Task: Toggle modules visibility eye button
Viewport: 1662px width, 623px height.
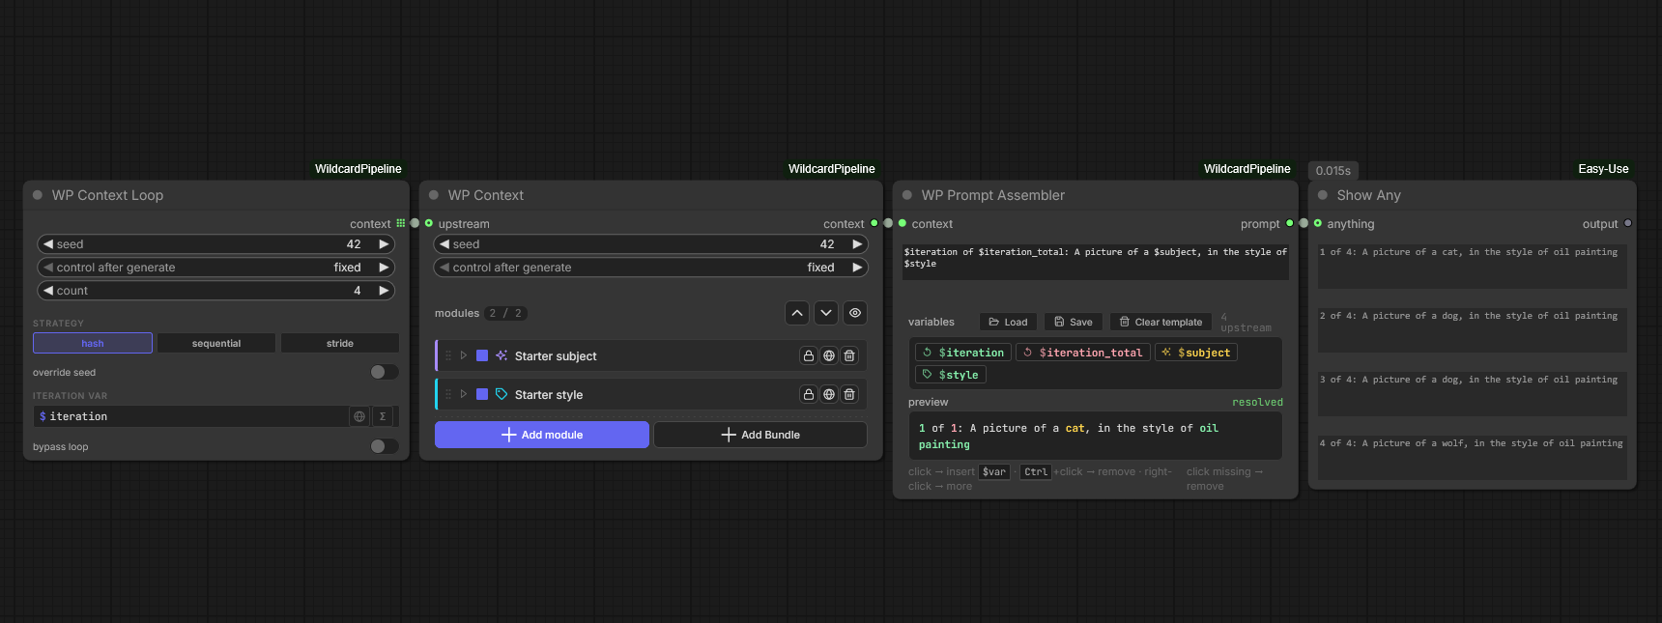Action: [x=855, y=313]
